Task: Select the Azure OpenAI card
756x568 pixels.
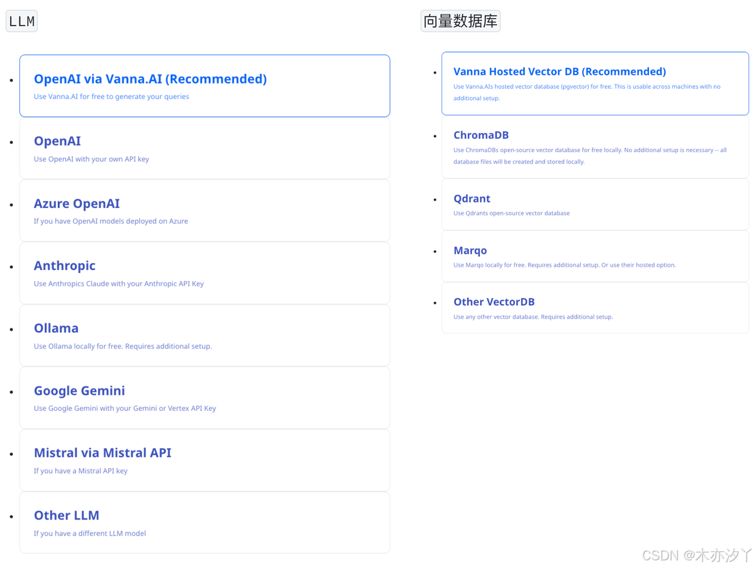Action: [x=204, y=211]
